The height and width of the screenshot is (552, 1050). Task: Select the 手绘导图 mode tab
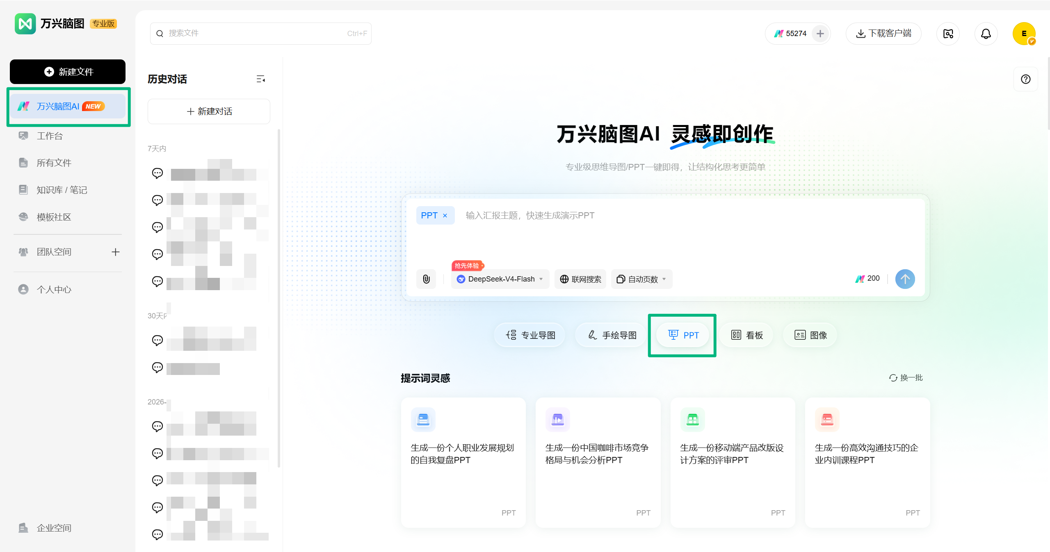[x=612, y=335]
